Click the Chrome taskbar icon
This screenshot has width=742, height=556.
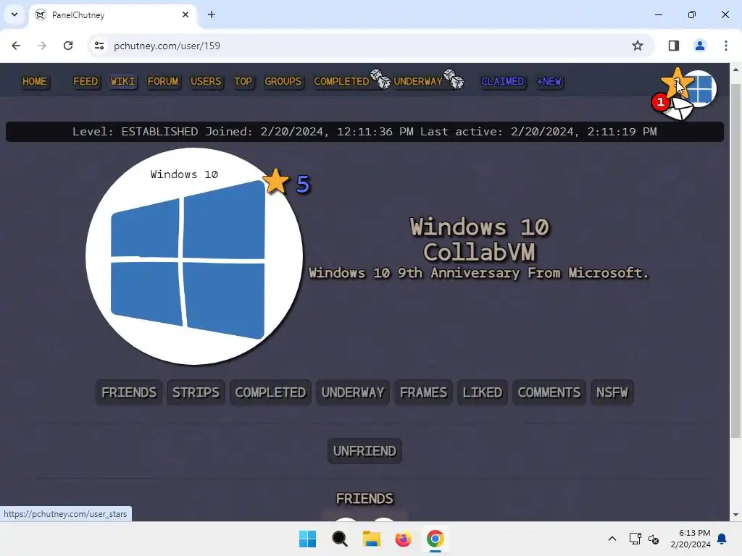click(435, 539)
